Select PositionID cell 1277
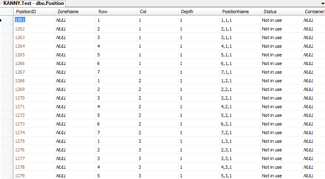325x179 pixels. tap(34, 158)
